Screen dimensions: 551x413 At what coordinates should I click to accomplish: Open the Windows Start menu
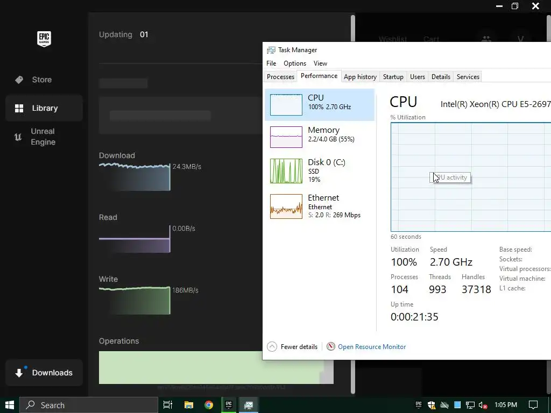[x=10, y=405]
